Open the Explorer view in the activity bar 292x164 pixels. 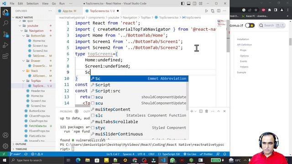[5, 12]
